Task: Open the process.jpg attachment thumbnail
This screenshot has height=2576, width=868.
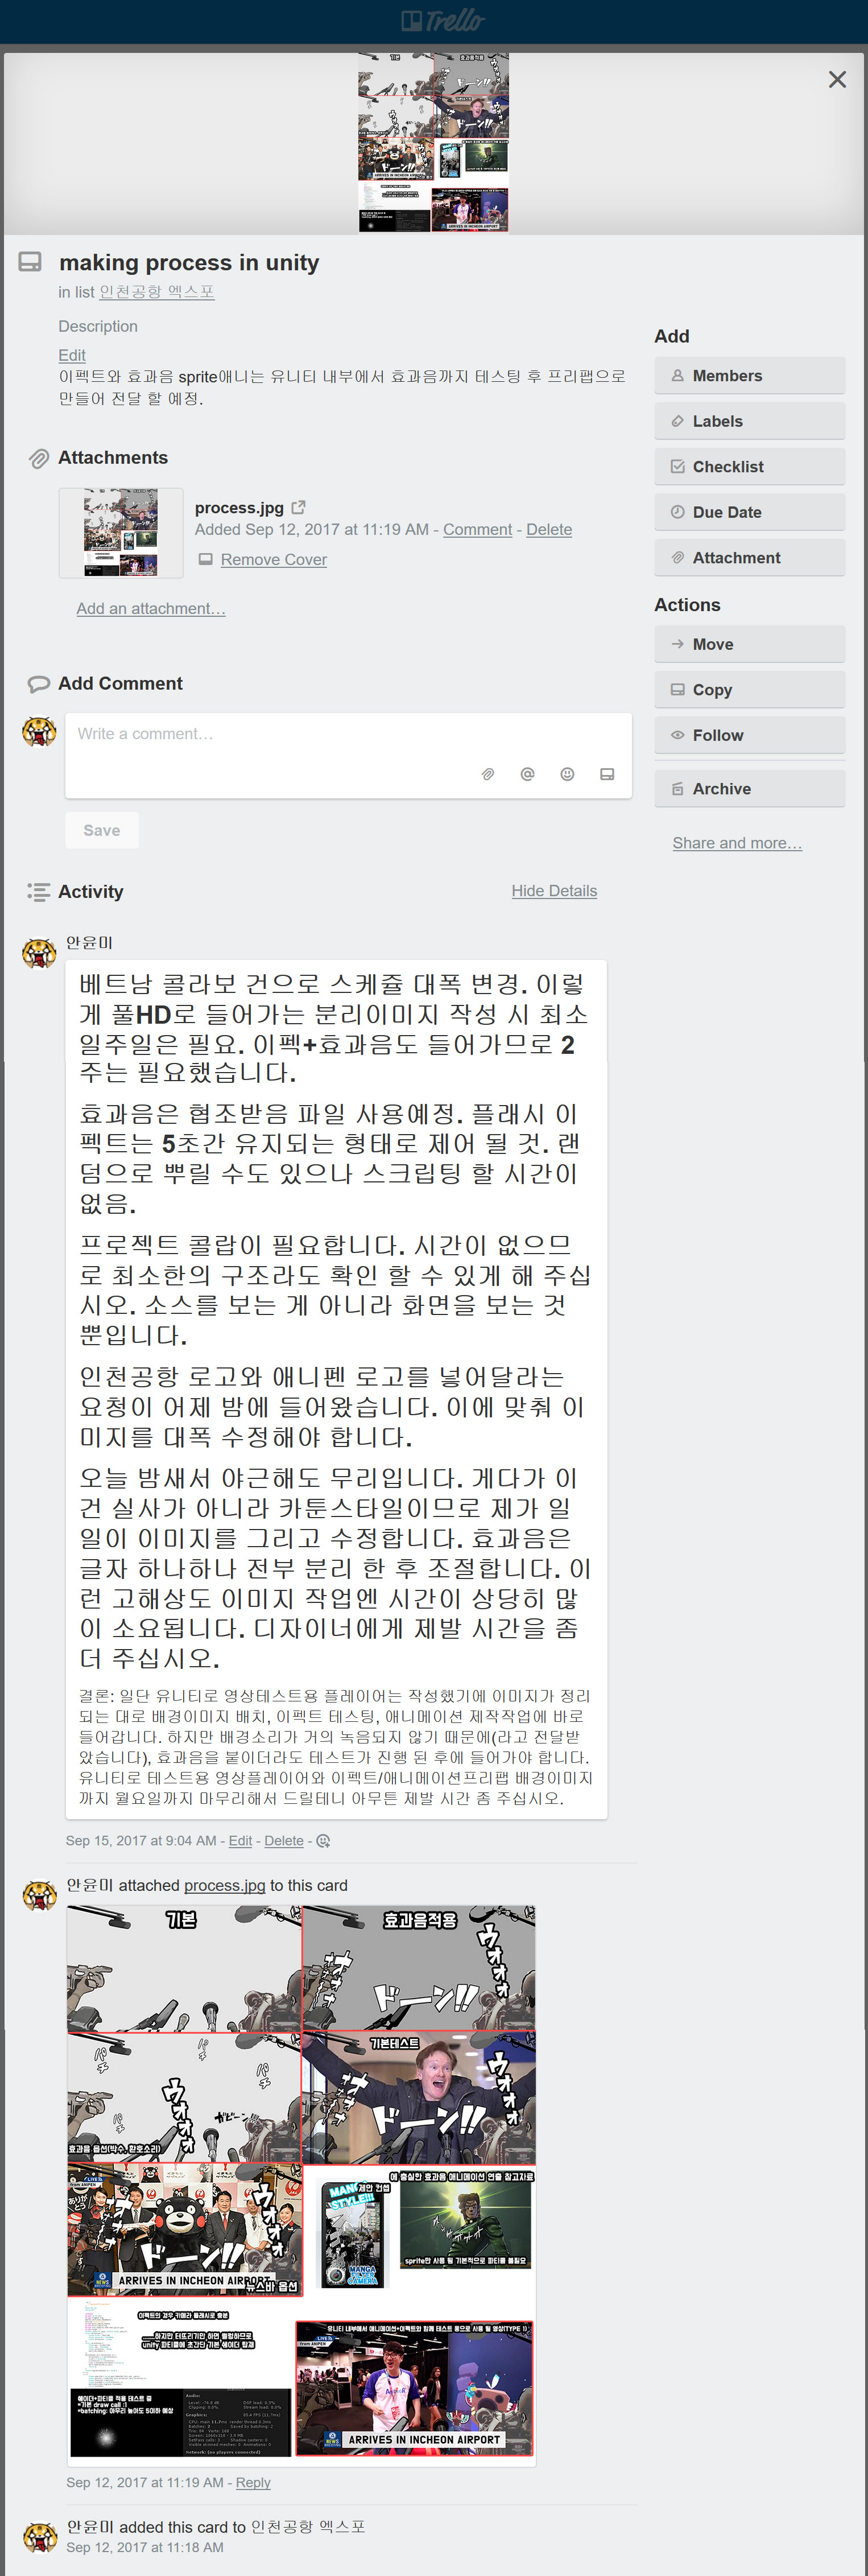Action: click(121, 533)
